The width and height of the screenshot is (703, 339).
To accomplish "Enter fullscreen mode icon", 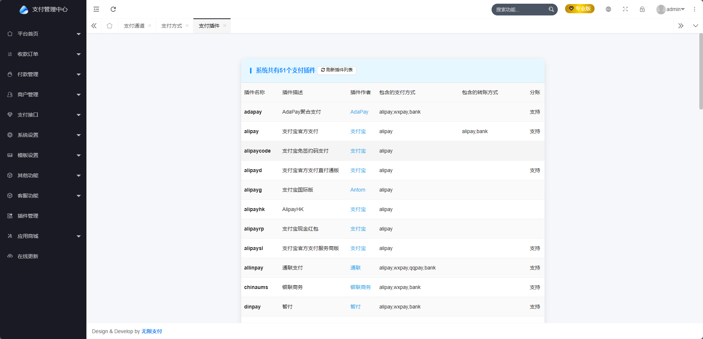I will [625, 9].
